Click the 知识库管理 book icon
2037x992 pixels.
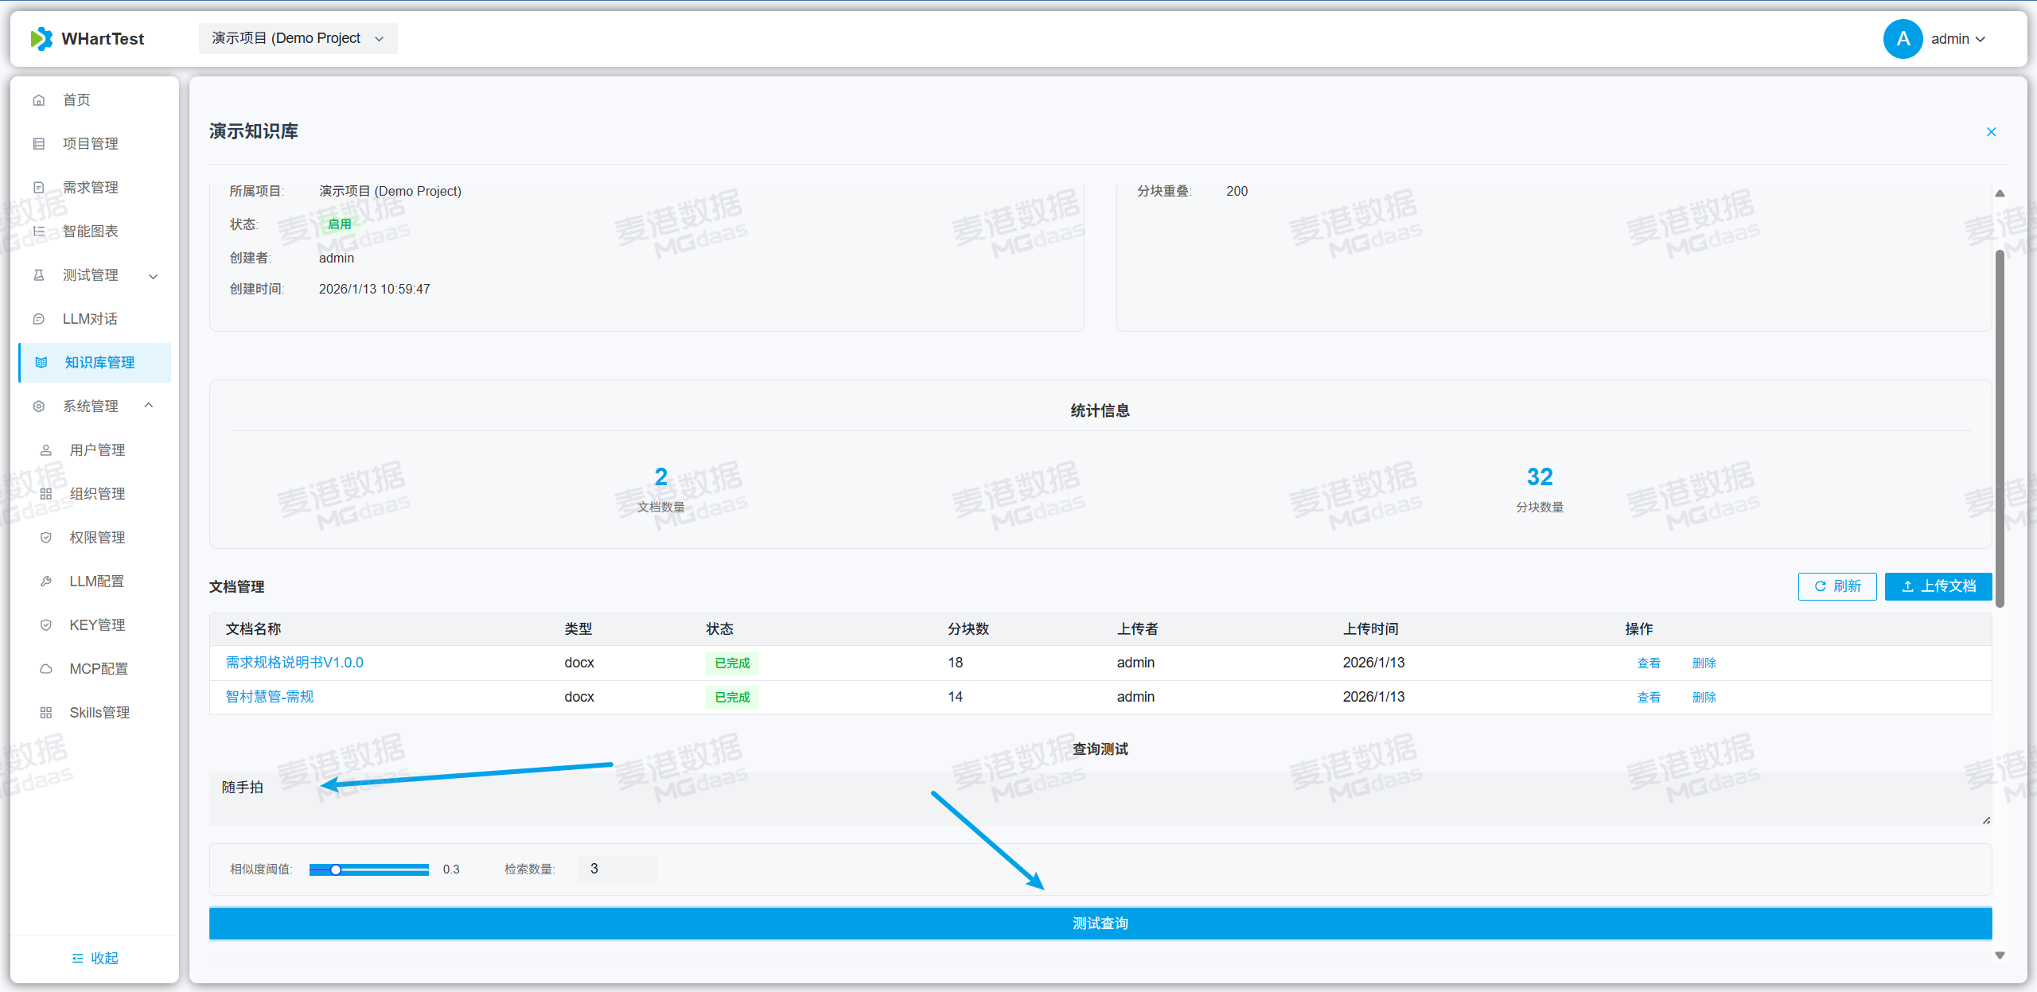41,363
